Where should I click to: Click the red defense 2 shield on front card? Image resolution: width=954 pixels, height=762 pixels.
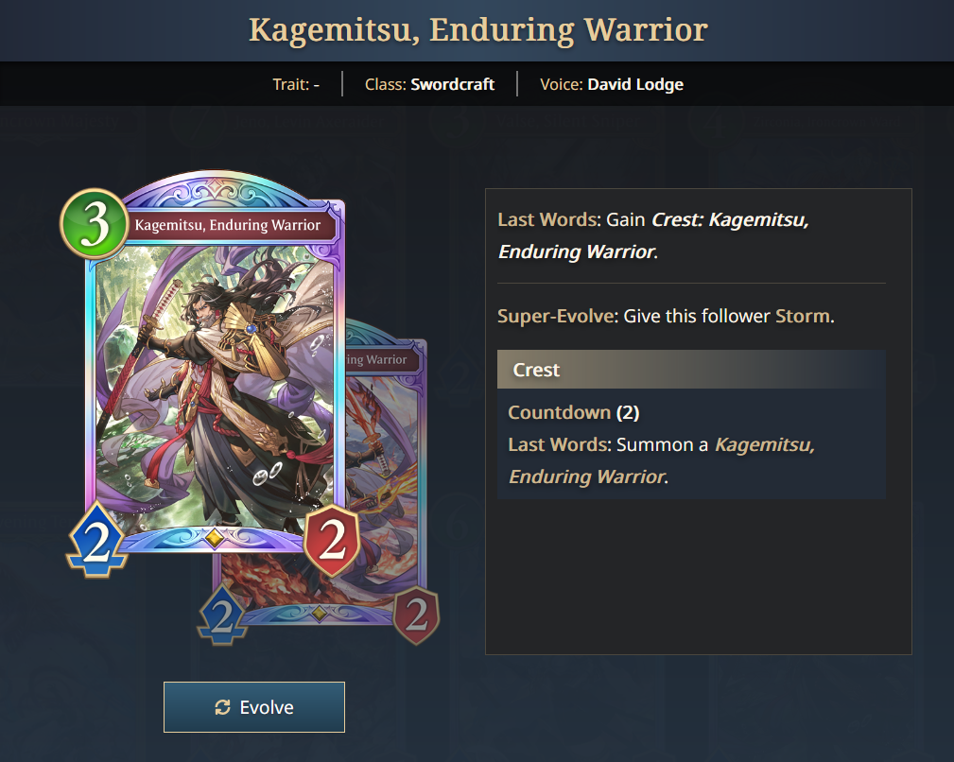[332, 540]
